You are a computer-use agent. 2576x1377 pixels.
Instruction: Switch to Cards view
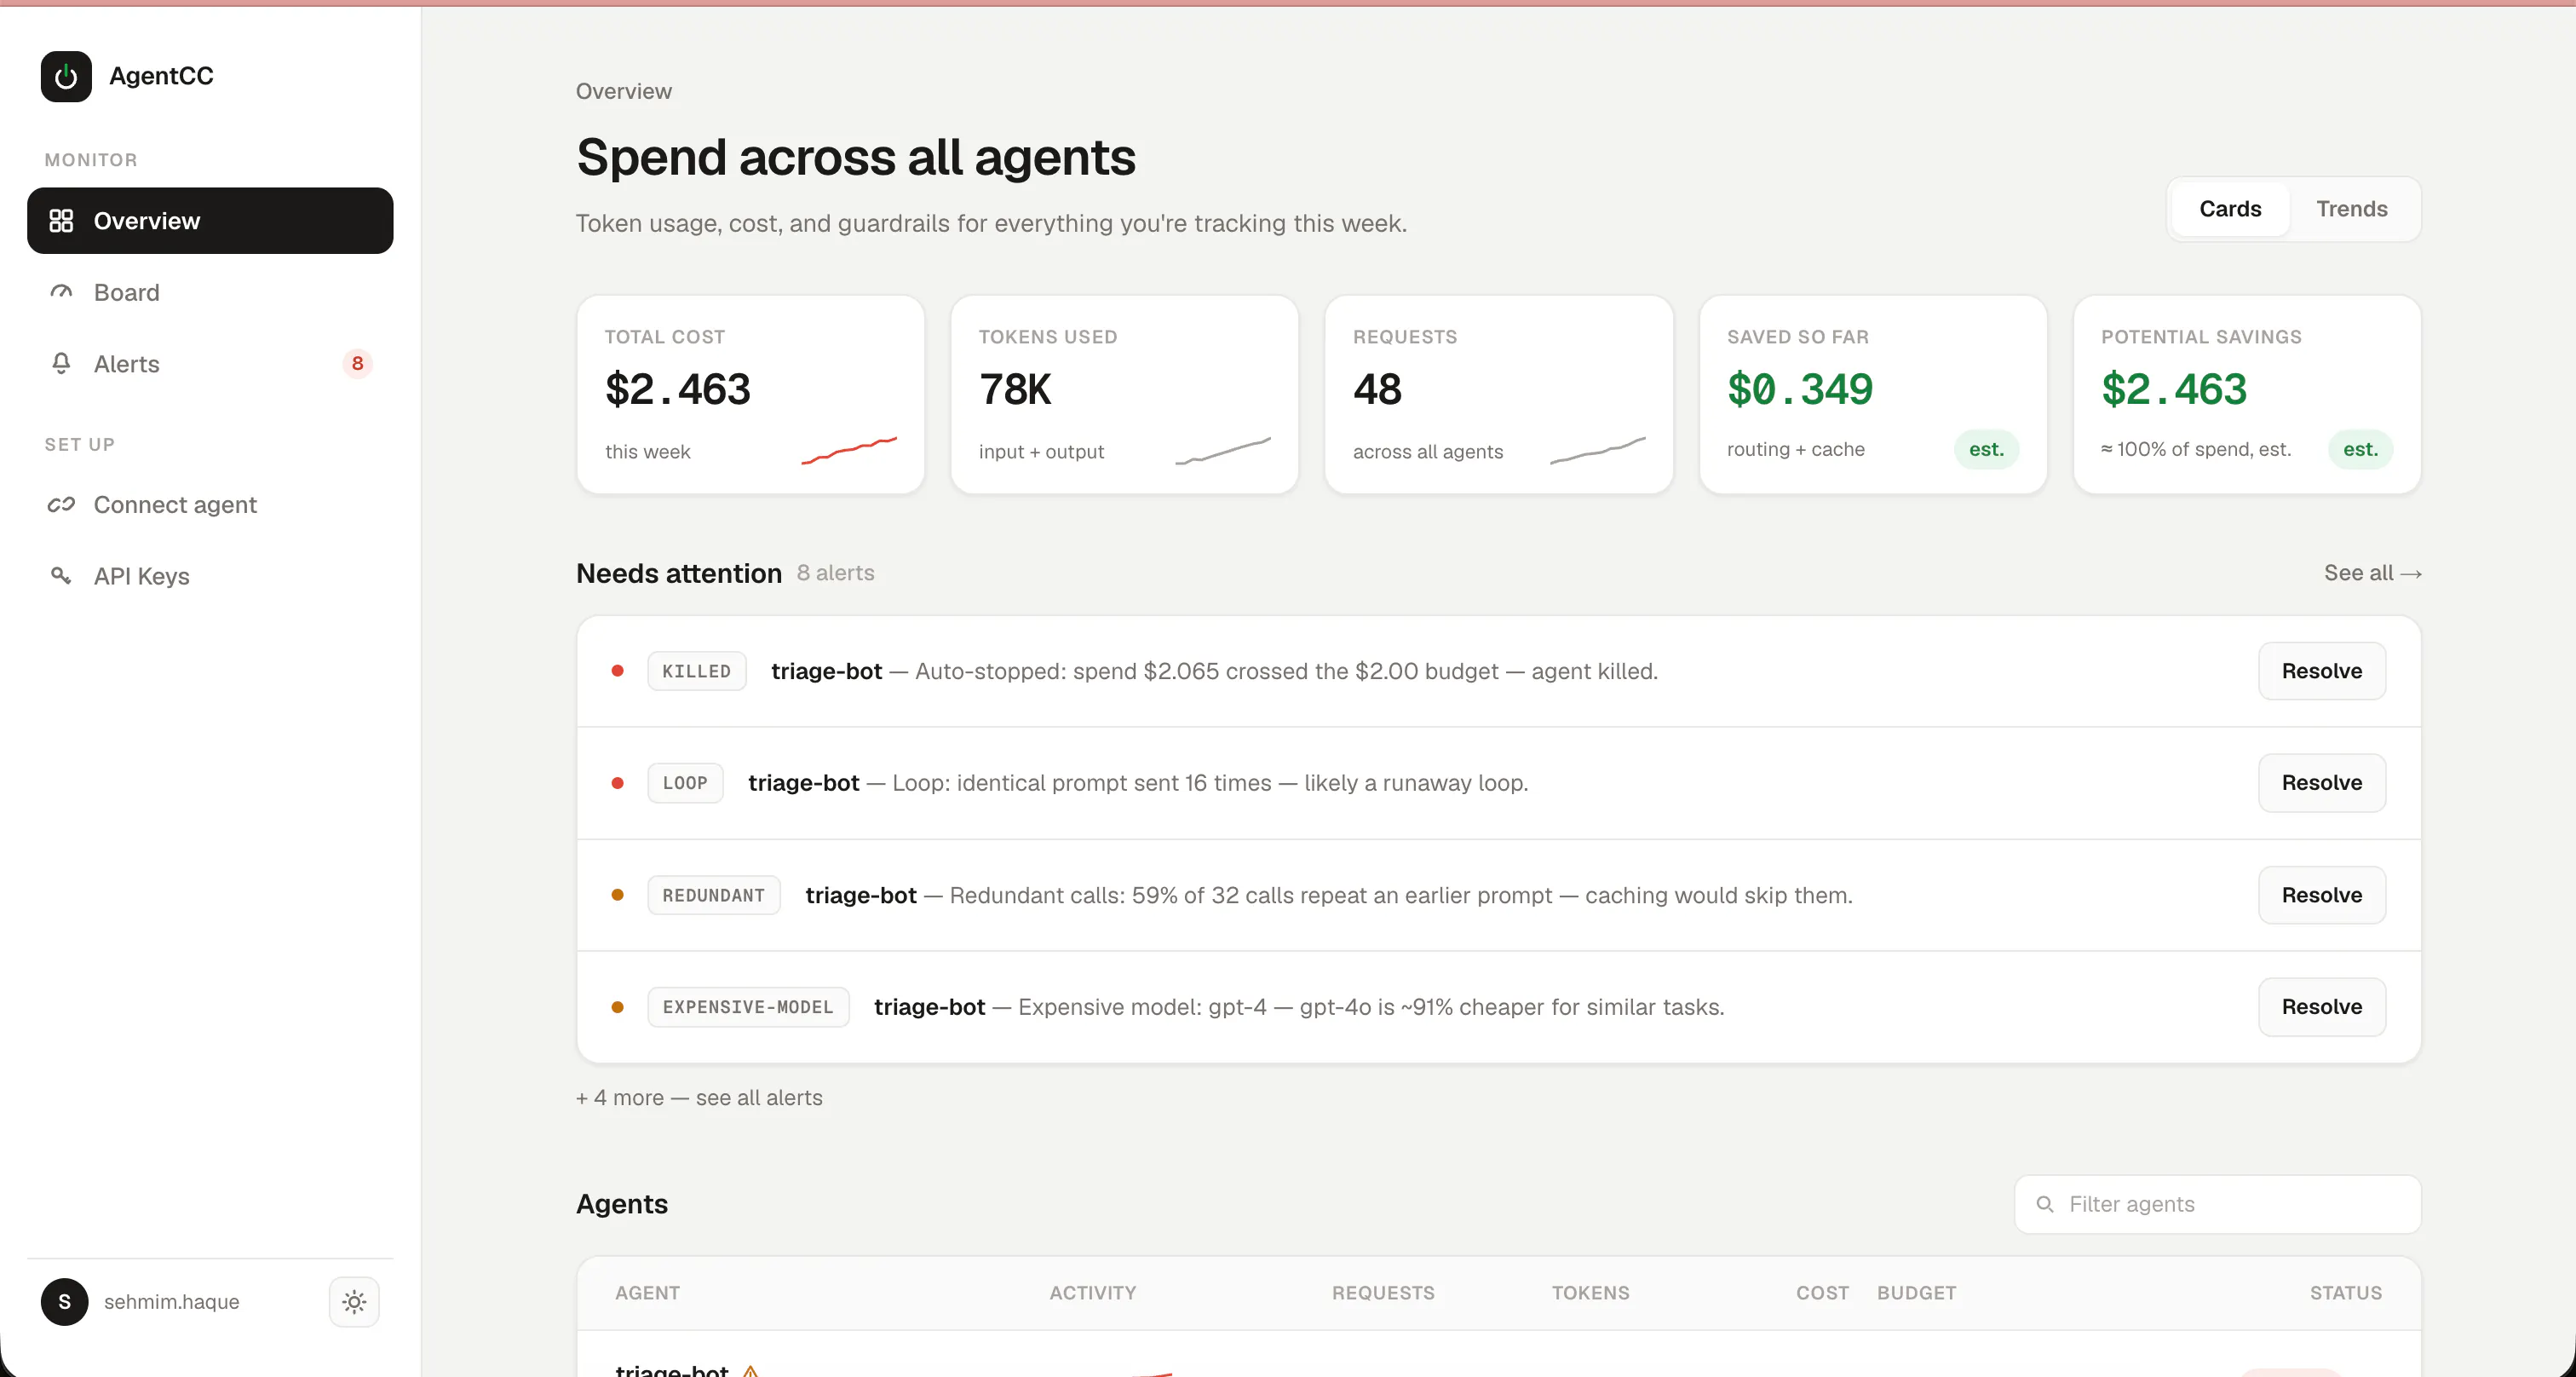pyautogui.click(x=2230, y=209)
